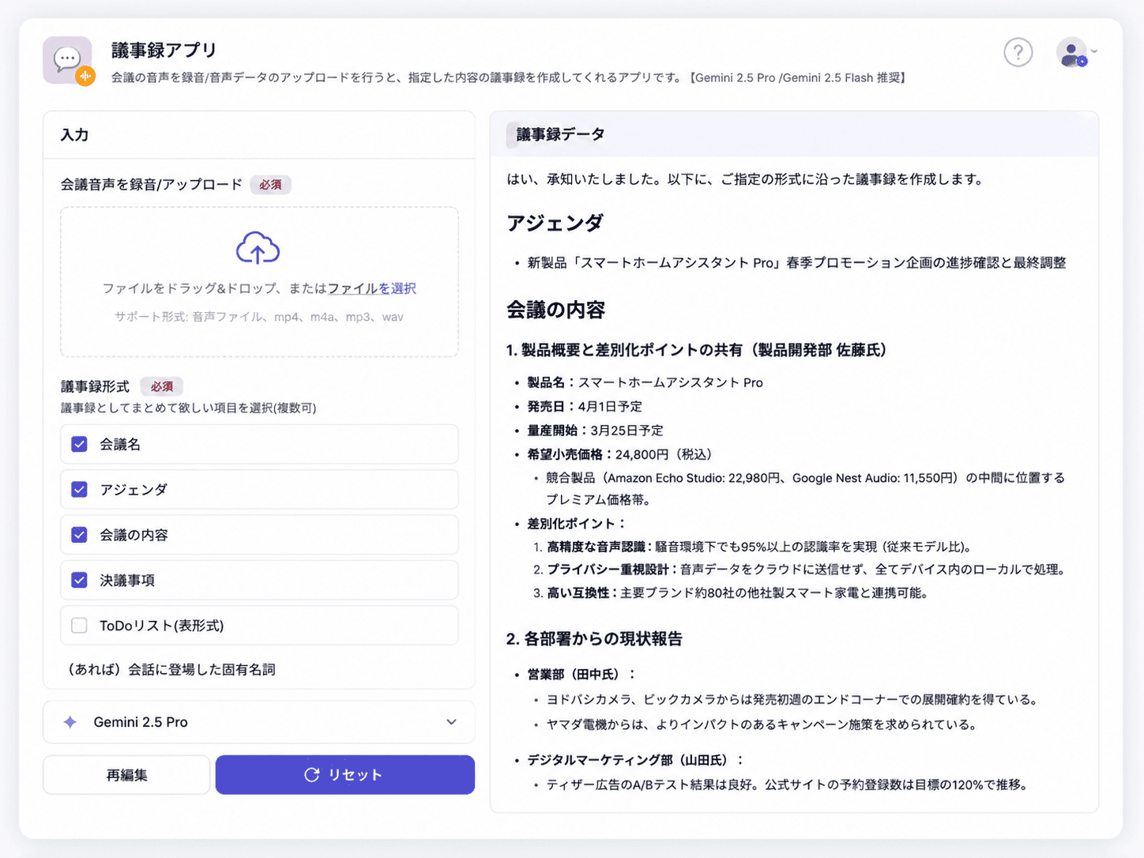Click the 再編集 button
Viewport: 1144px width, 858px height.
pyautogui.click(x=126, y=775)
